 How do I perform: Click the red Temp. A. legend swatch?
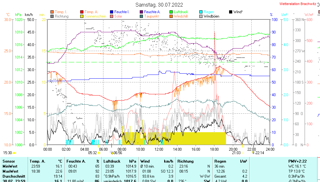82,12
